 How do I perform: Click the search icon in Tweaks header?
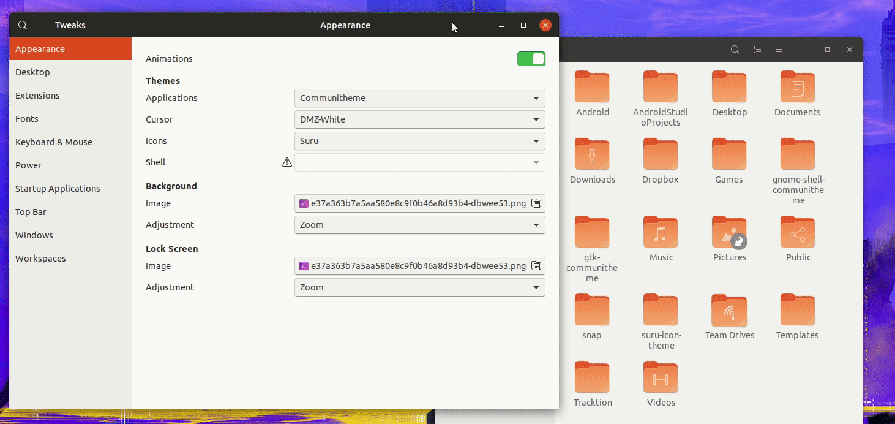pyautogui.click(x=23, y=25)
